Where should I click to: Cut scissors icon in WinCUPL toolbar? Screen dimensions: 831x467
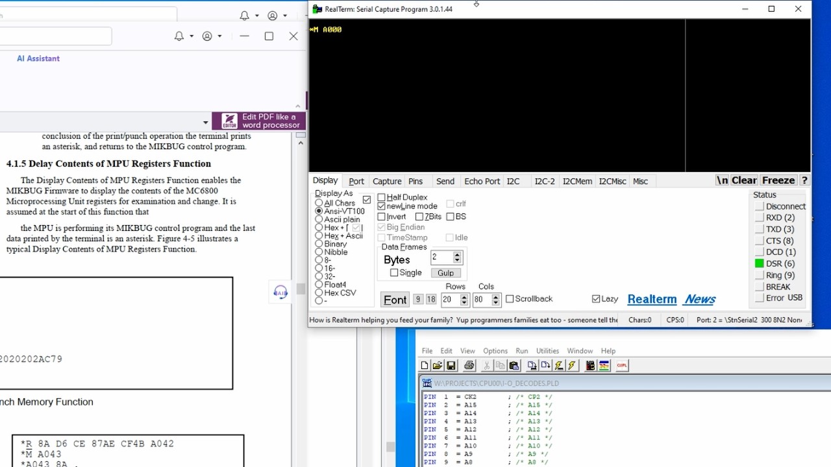click(486, 366)
